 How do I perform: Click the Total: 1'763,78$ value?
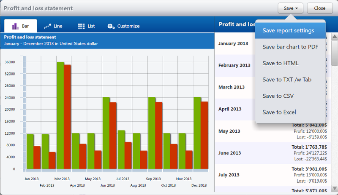pos(309,147)
